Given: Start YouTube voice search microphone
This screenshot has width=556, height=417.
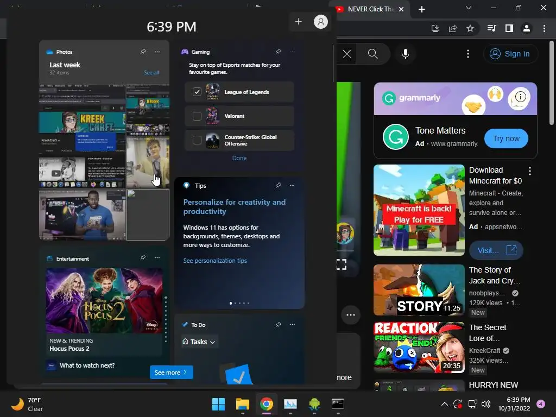Looking at the screenshot, I should point(405,54).
